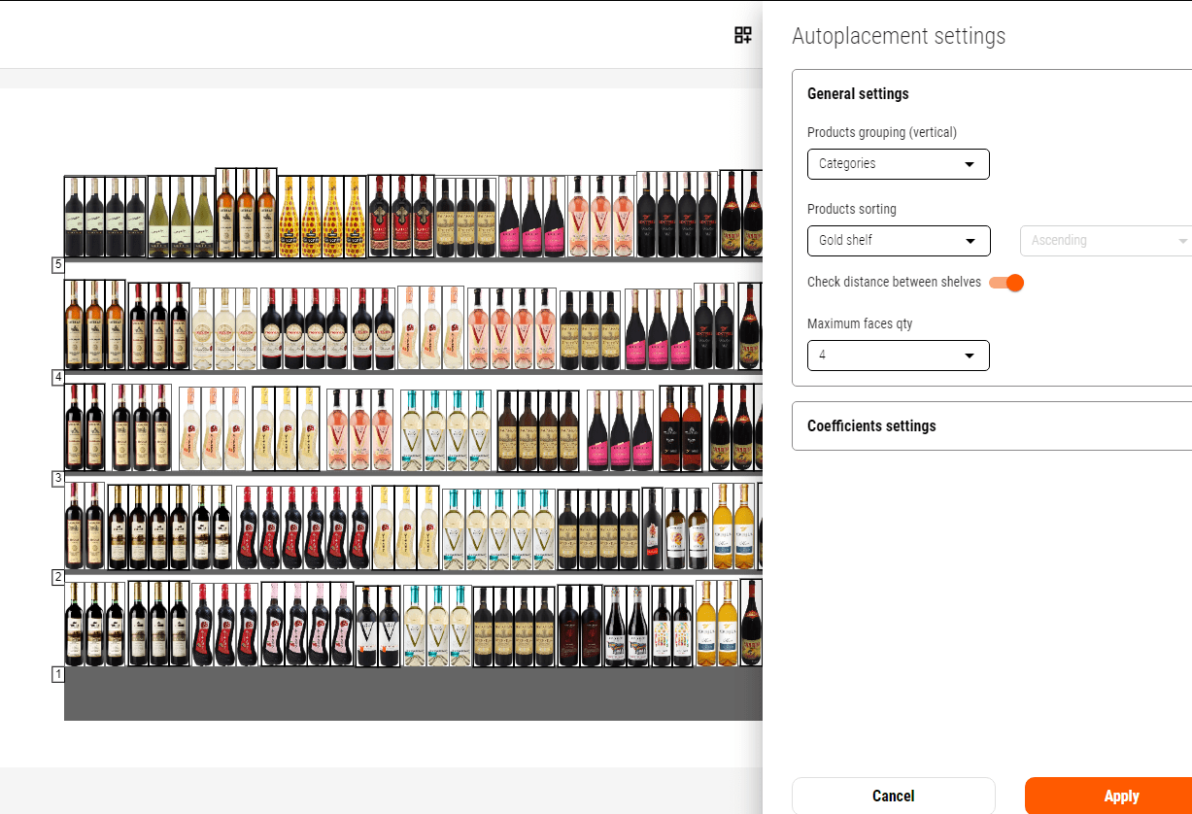Expand the Maximum faces qty dropdown

pyautogui.click(x=898, y=356)
